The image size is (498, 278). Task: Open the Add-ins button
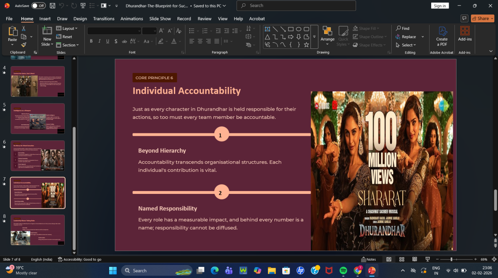point(465,34)
